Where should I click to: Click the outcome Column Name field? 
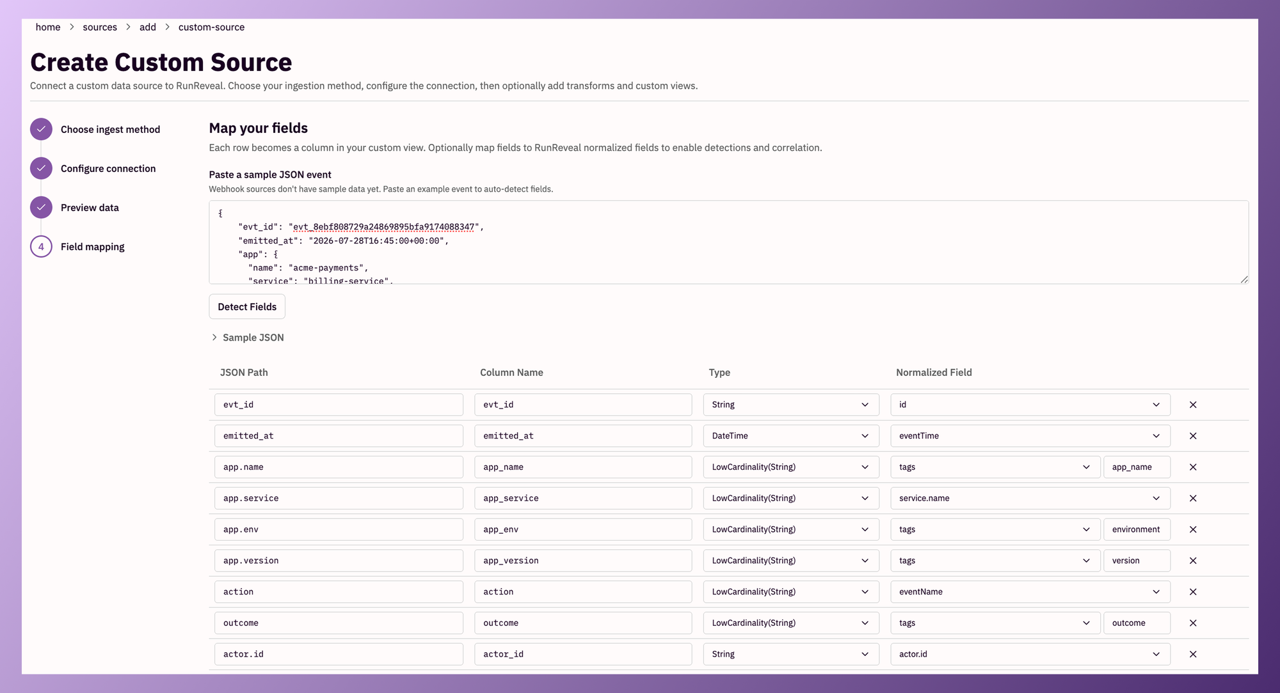tap(583, 623)
